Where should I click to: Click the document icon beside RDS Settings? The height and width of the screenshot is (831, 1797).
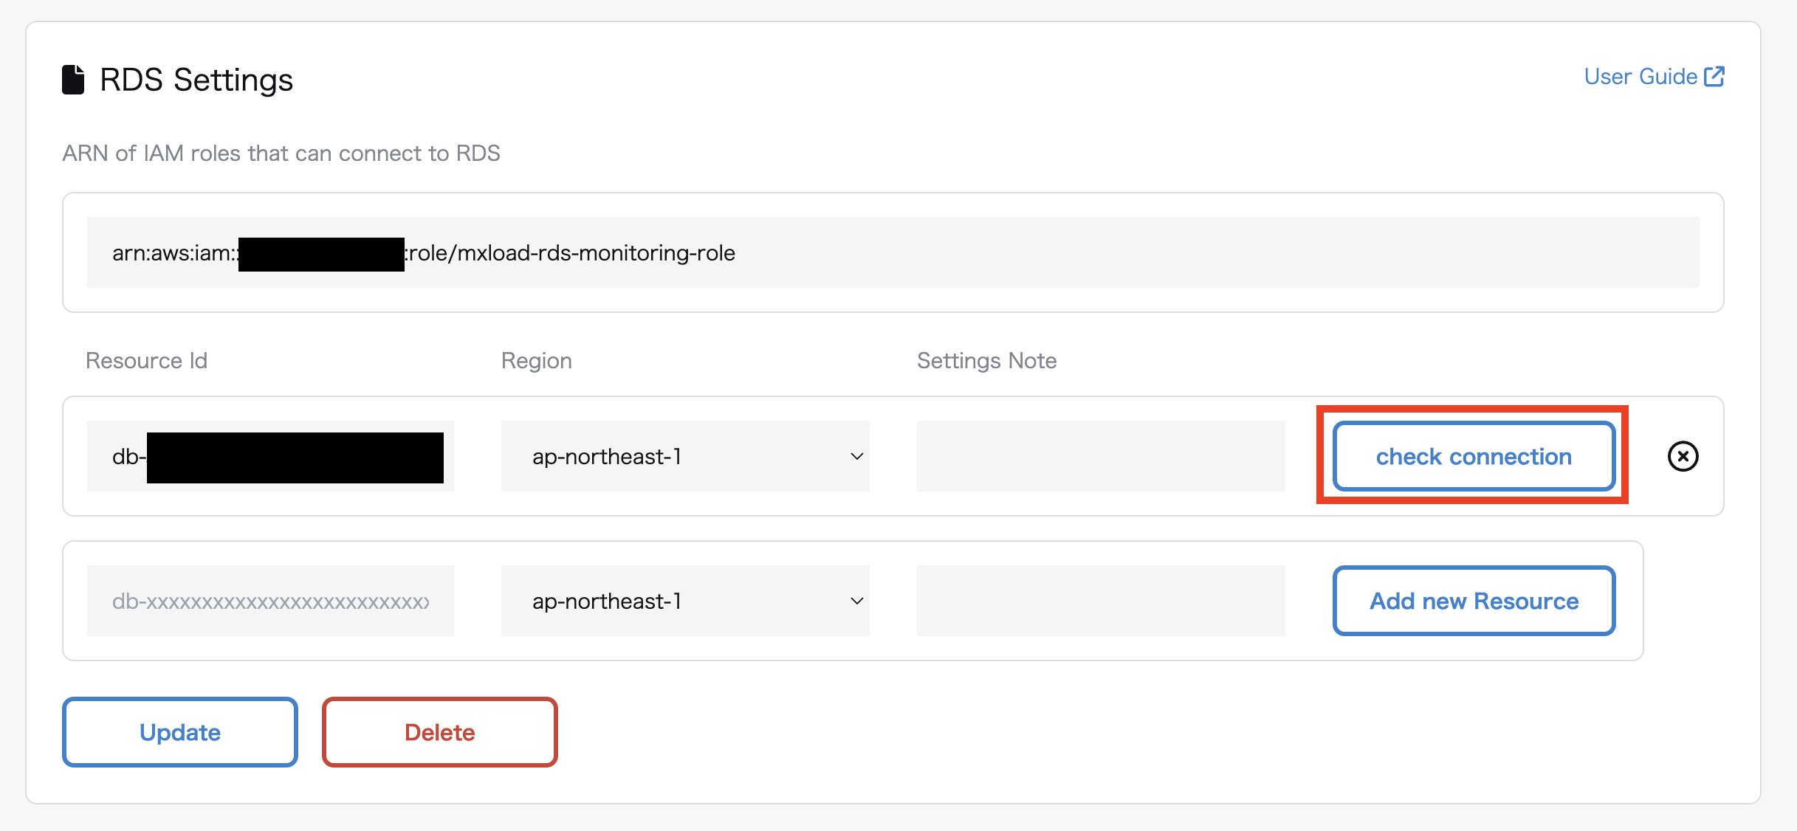point(73,80)
